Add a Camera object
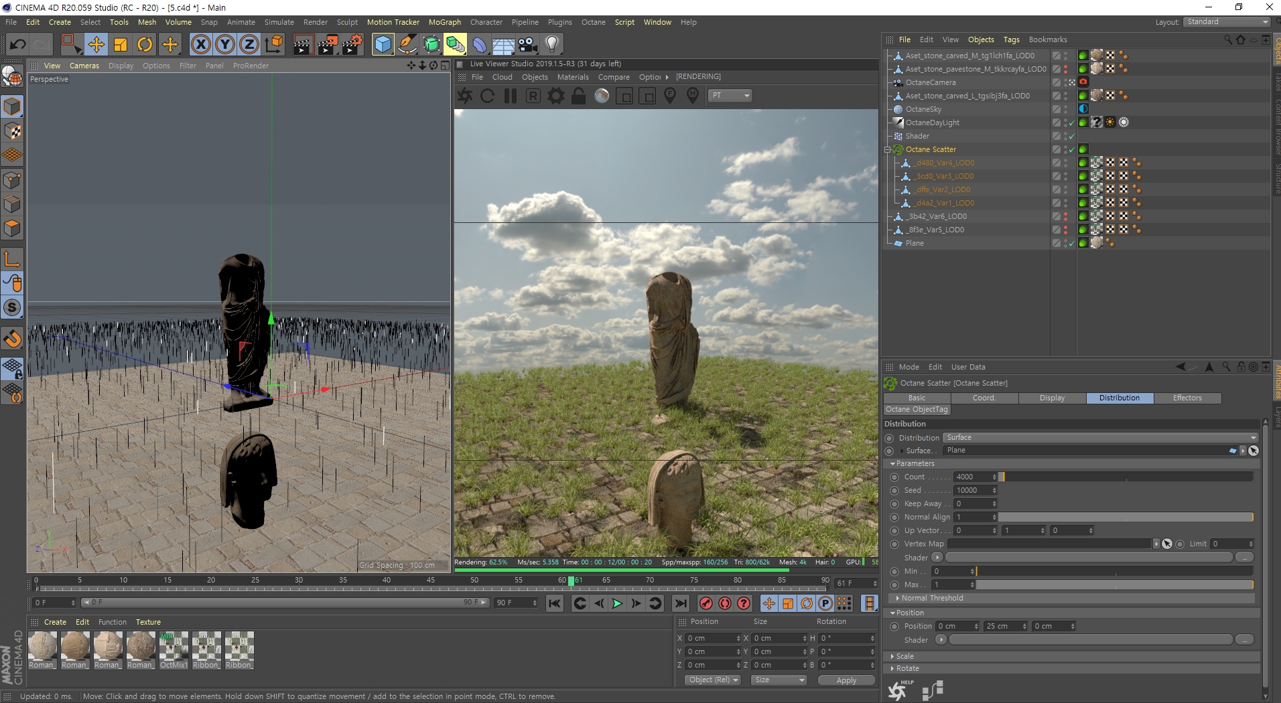Screen dimensions: 1281x703 click(x=528, y=45)
